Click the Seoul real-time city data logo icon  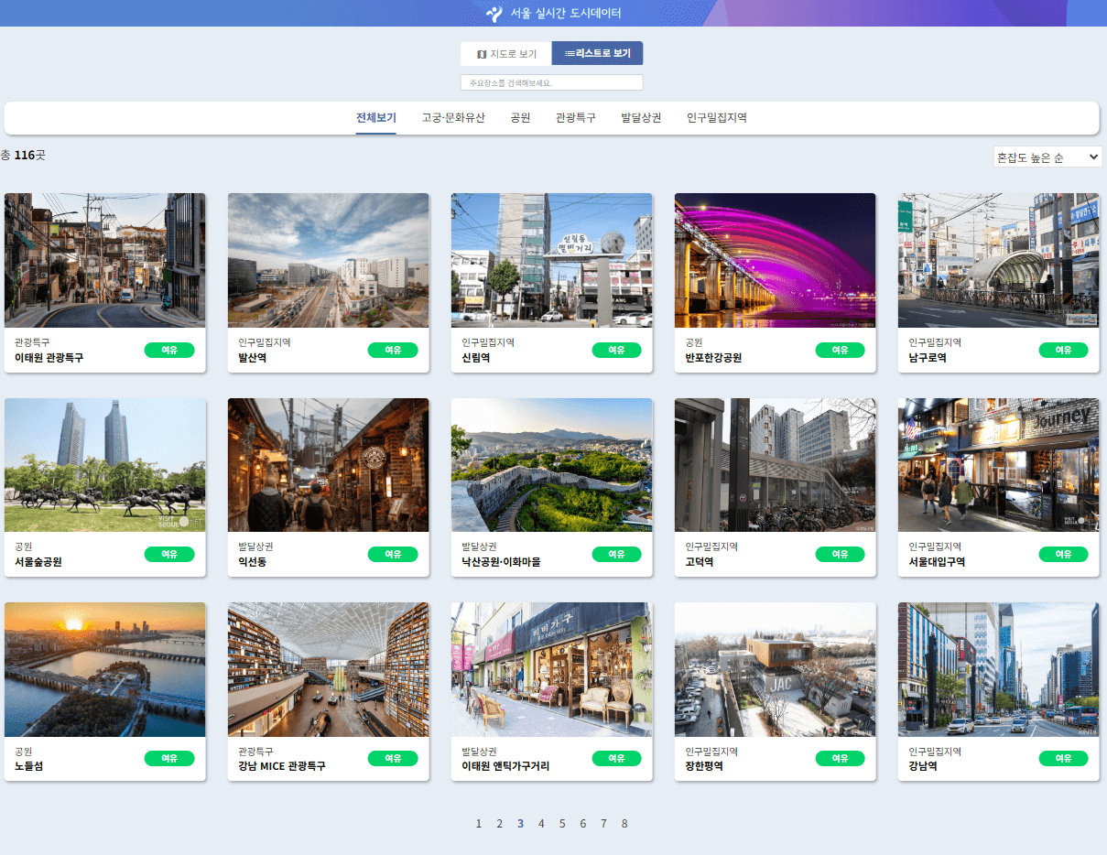tap(494, 14)
